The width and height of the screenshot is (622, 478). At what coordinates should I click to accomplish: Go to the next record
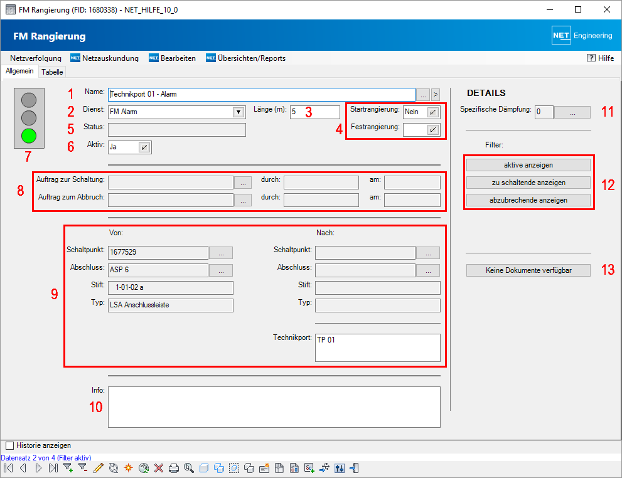38,468
